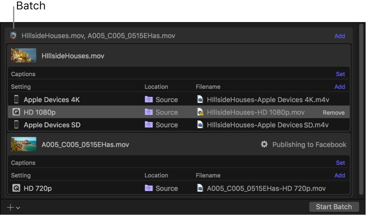Click Set for HillsideHouses.mov captions
Screen dimensions: 366x215
pos(340,74)
